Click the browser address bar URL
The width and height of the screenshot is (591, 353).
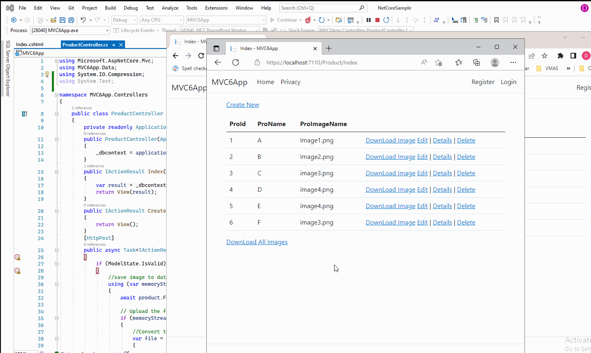click(312, 62)
